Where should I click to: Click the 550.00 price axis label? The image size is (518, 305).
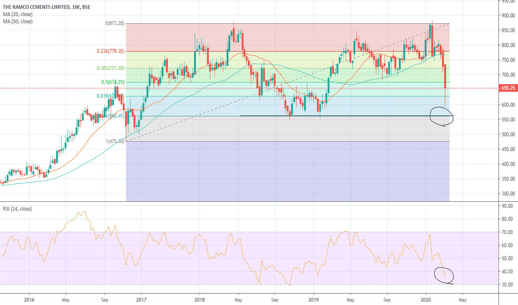point(508,120)
